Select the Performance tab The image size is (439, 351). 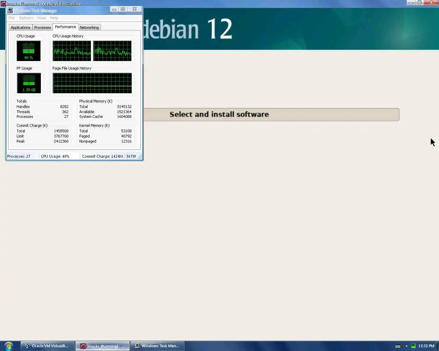66,27
